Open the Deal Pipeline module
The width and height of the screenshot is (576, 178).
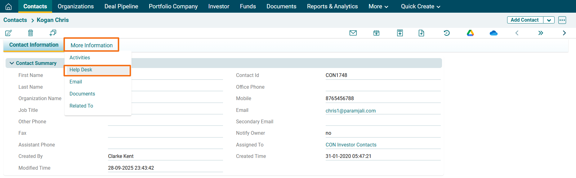point(121,6)
